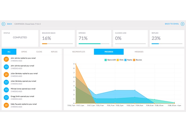
Task: Click envelope icon beside John Jahnke opened
Action: [6, 67]
